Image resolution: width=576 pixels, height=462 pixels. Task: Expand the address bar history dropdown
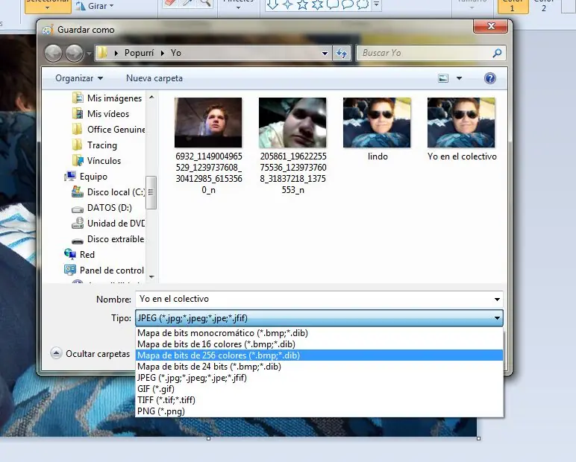click(x=325, y=53)
